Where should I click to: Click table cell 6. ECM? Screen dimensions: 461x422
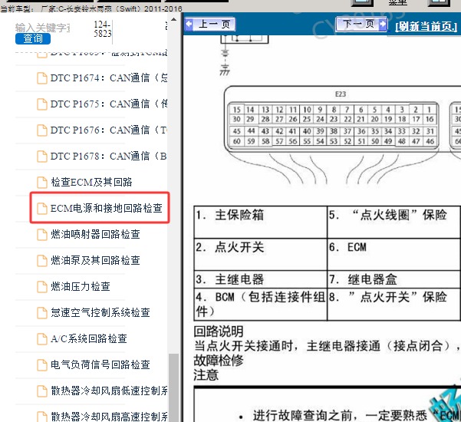(x=394, y=255)
